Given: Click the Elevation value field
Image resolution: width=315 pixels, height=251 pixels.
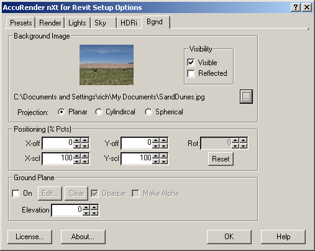Looking at the screenshot, I should 67,210.
